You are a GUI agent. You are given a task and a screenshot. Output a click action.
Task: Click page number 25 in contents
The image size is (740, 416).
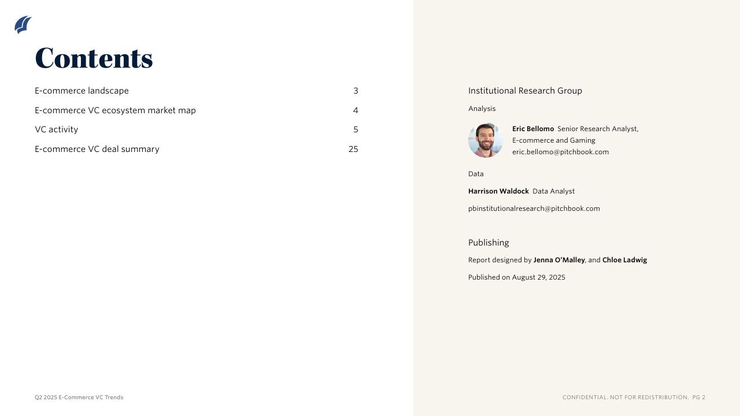coord(353,149)
